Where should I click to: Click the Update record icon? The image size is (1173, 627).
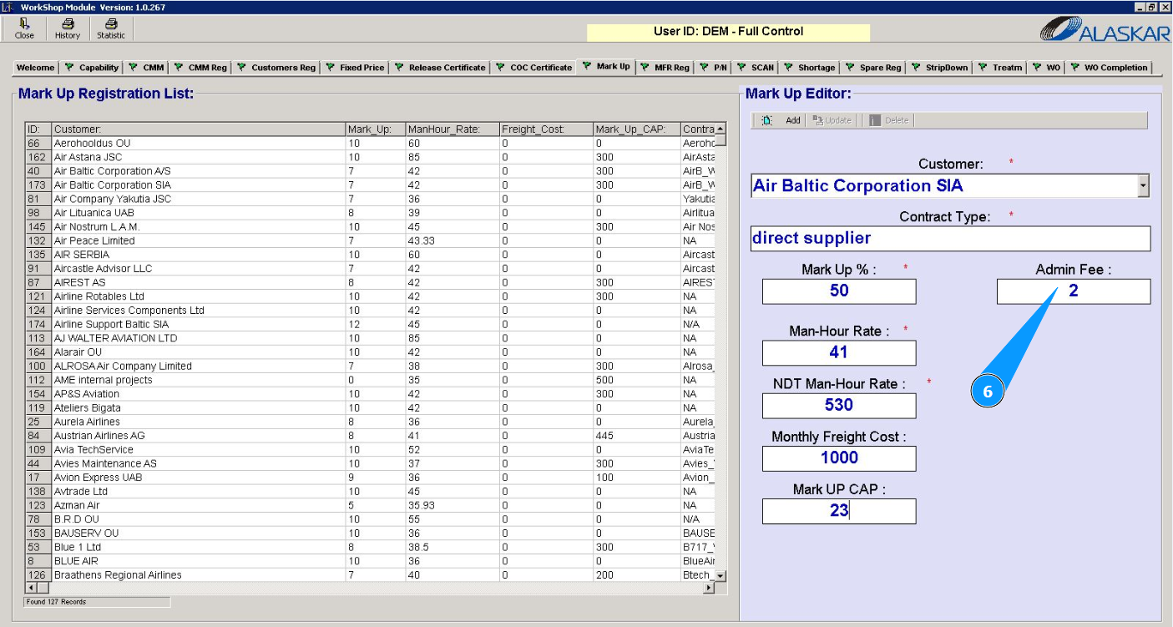pos(818,121)
